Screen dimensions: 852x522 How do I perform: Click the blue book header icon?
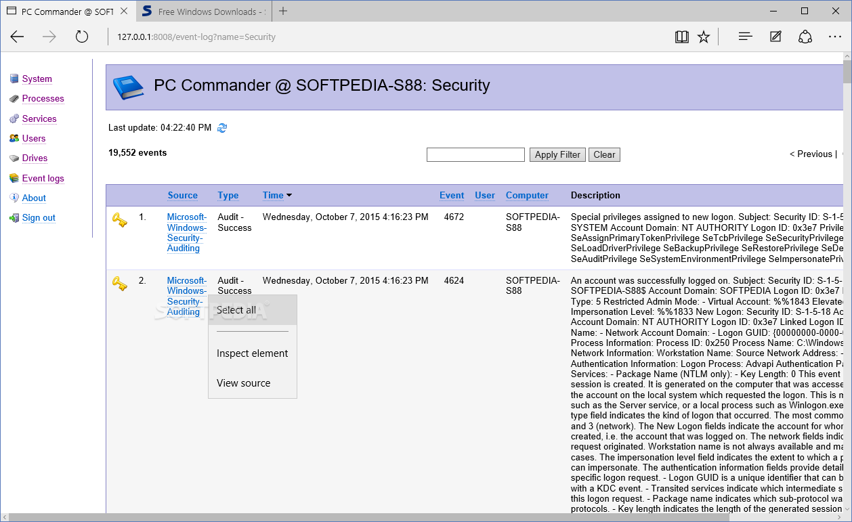click(x=129, y=87)
